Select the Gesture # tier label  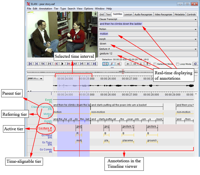(x=45, y=128)
